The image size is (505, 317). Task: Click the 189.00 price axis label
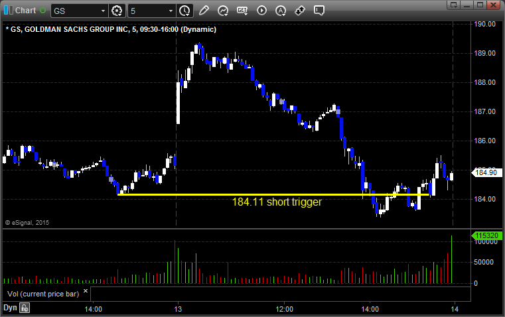[484, 53]
